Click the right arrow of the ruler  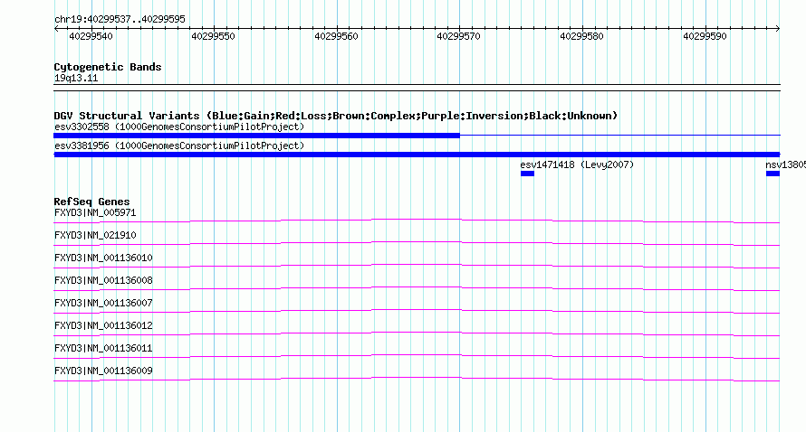coord(777,29)
